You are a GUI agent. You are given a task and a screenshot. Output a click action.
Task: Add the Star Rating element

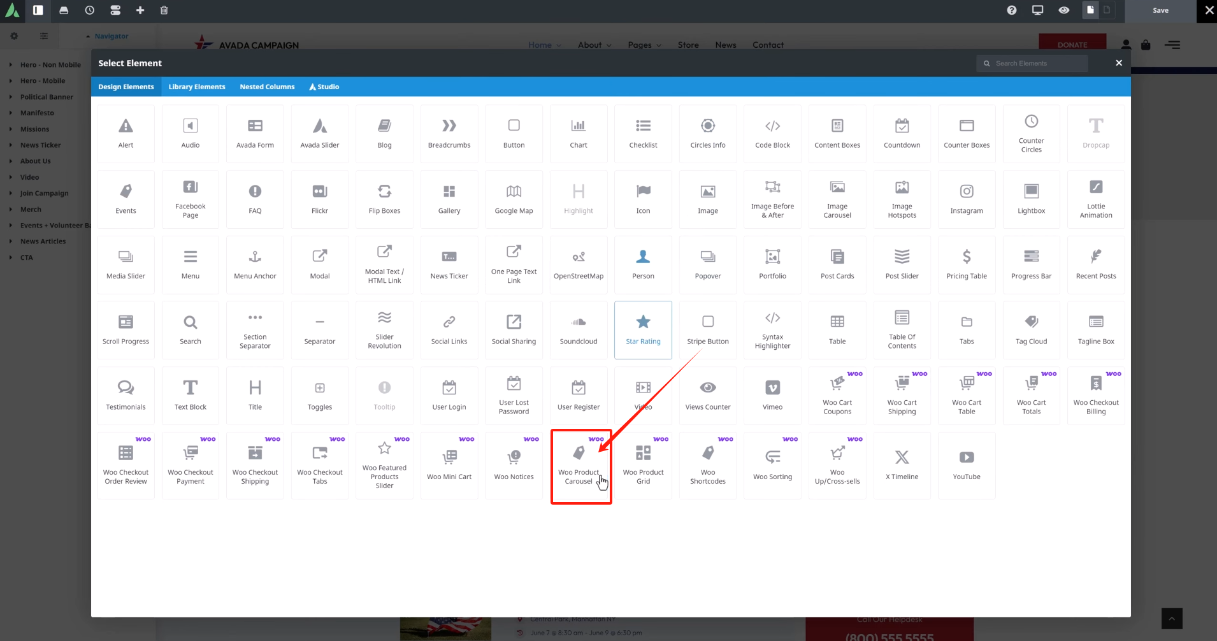(x=643, y=329)
